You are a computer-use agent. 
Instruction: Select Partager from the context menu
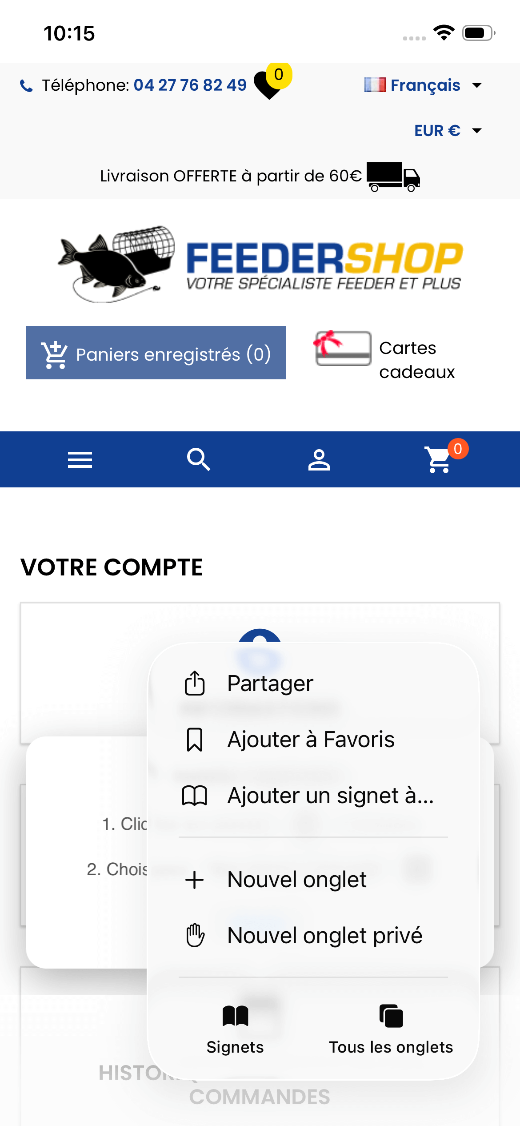click(x=270, y=684)
